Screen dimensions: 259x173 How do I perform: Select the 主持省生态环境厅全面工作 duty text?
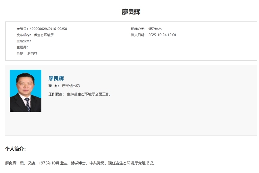click(89, 94)
